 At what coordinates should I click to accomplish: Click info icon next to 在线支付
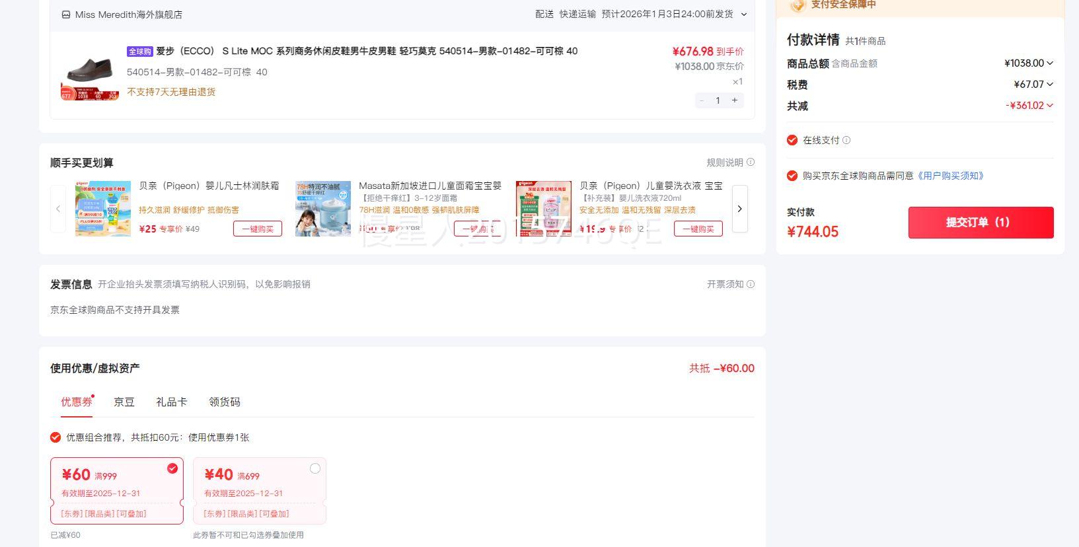click(x=846, y=140)
